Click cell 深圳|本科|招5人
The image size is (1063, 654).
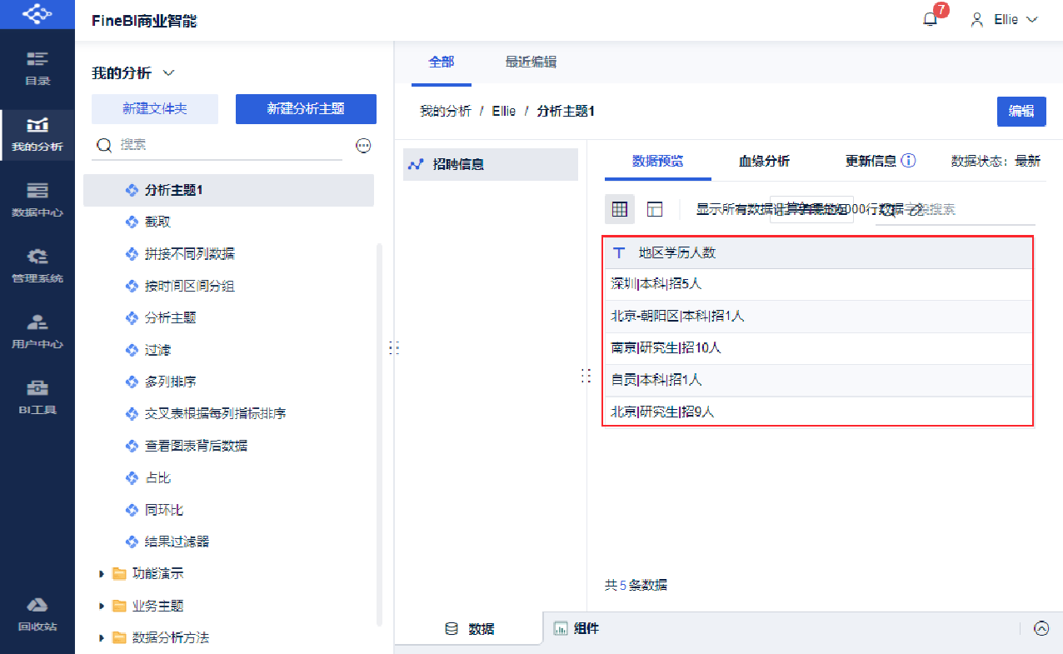[818, 284]
